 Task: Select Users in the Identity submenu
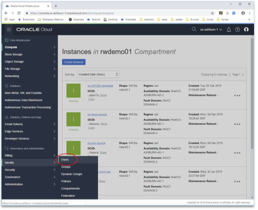[x=65, y=159]
